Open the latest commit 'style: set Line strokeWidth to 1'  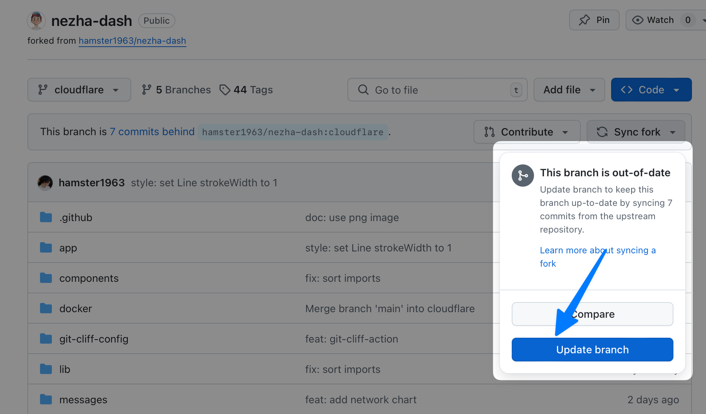tap(204, 182)
